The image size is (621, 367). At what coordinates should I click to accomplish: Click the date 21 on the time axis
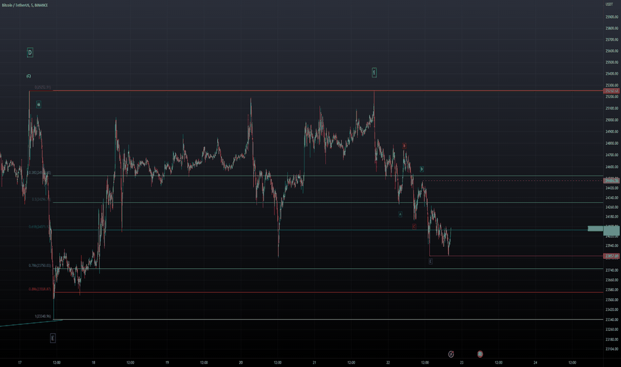tap(314, 362)
